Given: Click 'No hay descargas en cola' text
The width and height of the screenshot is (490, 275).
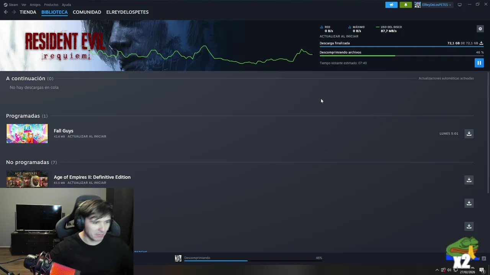Looking at the screenshot, I should point(34,87).
